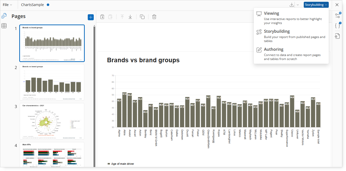Screen dimensions: 346x171
Task: Click the Altria bar labeled 57,0
Action: 124,110
